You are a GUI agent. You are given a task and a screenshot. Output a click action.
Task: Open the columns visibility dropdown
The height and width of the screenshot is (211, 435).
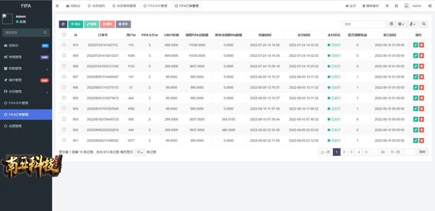tap(401, 24)
